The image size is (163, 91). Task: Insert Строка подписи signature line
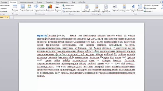[x=151, y=6]
